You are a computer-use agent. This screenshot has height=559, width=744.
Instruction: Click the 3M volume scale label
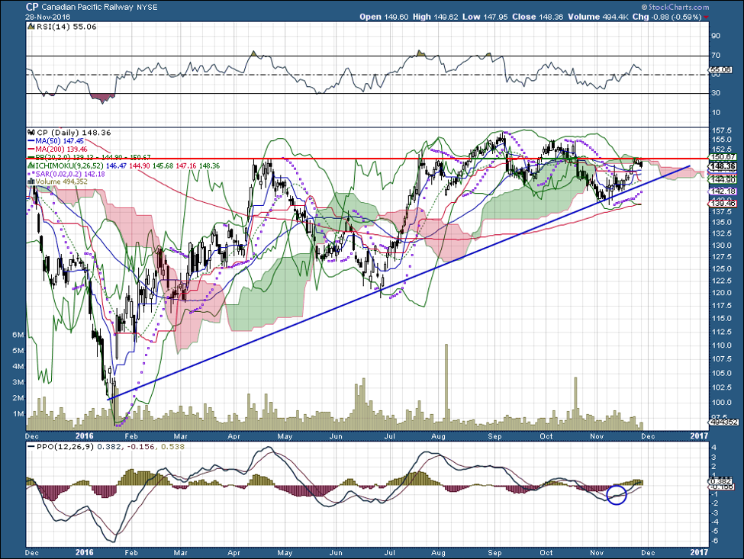point(18,382)
